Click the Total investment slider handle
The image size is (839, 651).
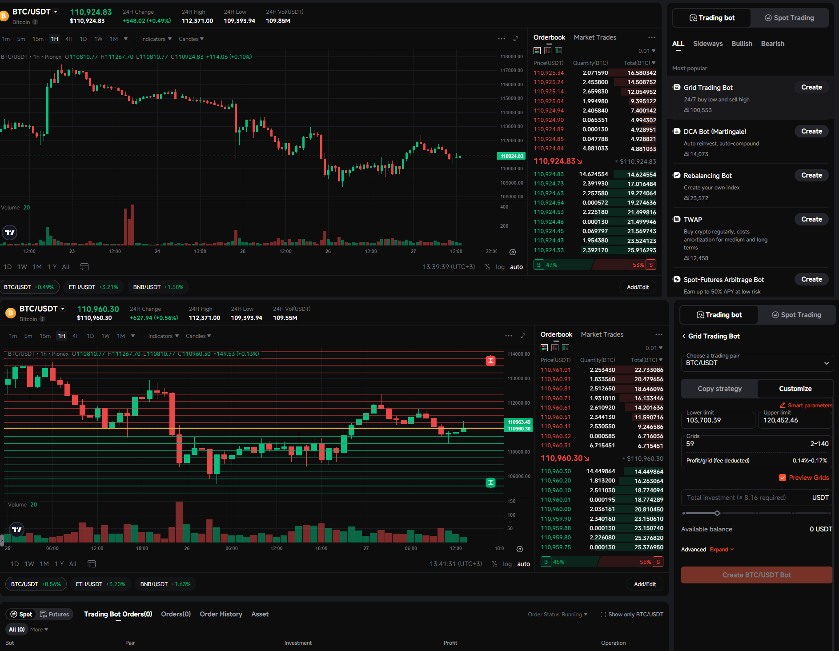717,513
